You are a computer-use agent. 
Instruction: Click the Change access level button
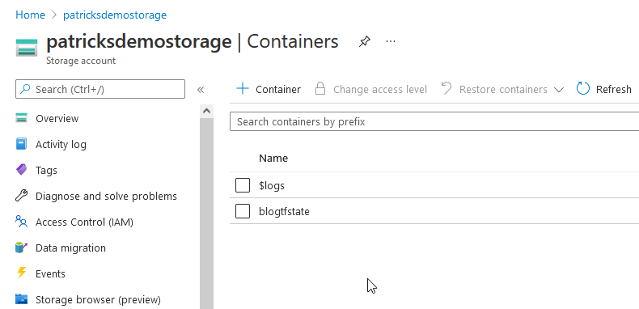click(380, 89)
